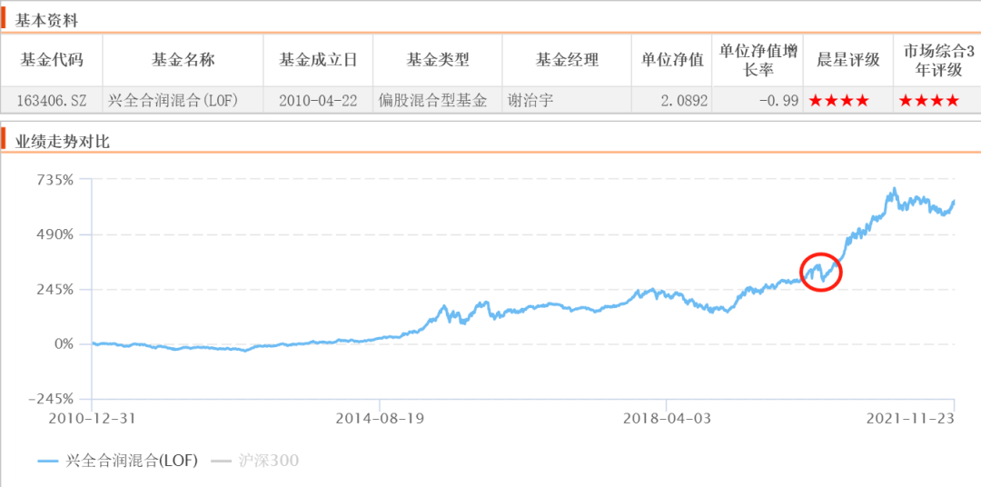
Task: Click the 单位净值 column header
Action: pos(672,60)
